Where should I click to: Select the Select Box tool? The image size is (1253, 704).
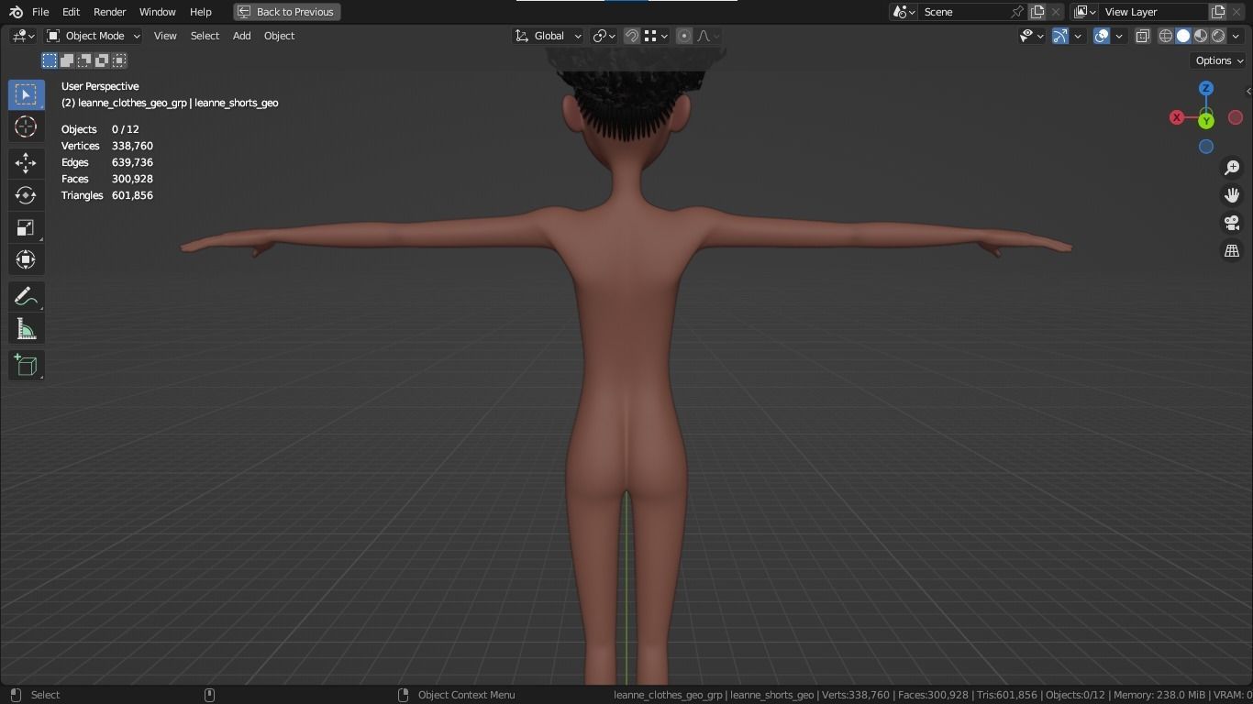(26, 94)
